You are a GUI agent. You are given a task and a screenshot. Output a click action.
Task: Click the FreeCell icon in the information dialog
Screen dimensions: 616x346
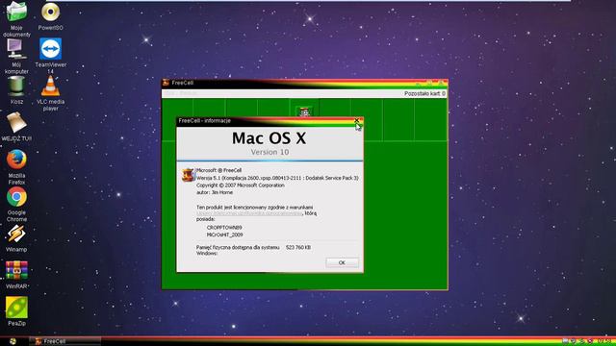point(189,174)
